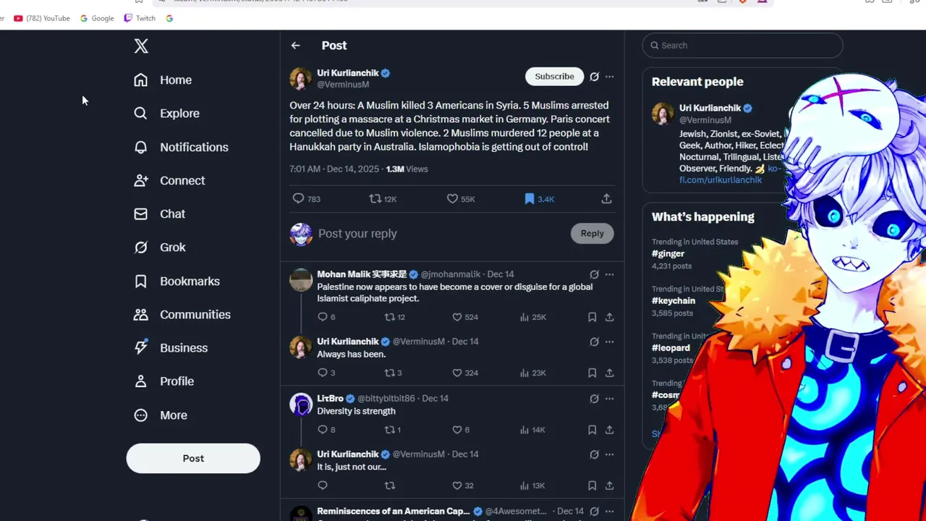
Task: Open Twitch bookmark in browser bar
Action: pyautogui.click(x=140, y=18)
